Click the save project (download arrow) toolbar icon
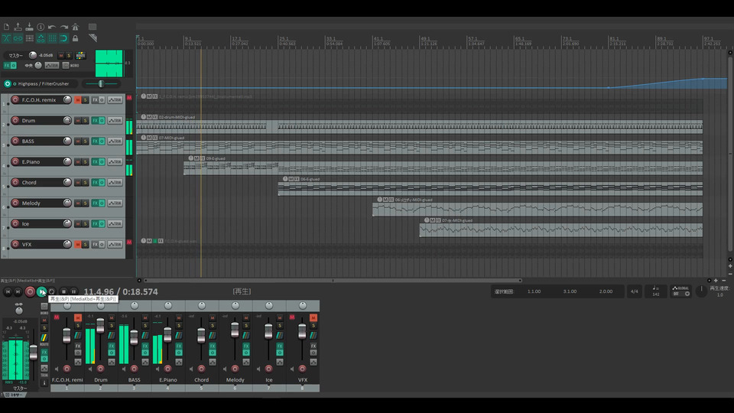 point(29,28)
